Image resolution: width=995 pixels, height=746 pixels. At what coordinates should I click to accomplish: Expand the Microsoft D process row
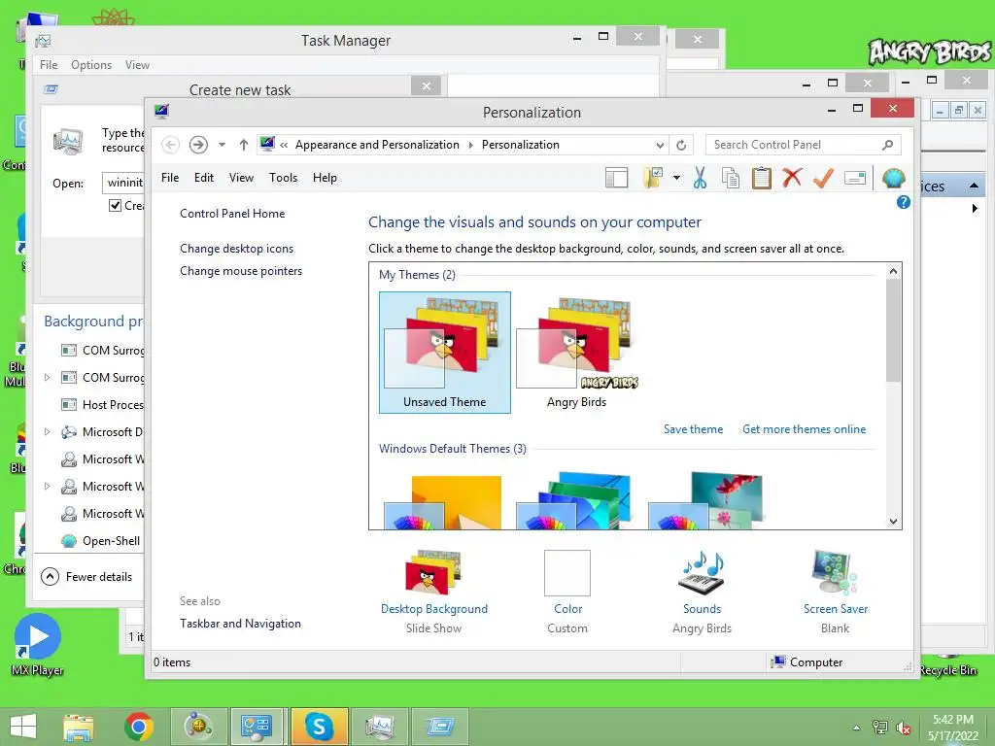47,432
